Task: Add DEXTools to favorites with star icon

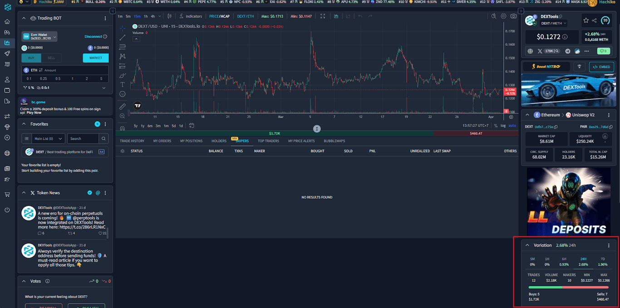Action: (x=586, y=20)
